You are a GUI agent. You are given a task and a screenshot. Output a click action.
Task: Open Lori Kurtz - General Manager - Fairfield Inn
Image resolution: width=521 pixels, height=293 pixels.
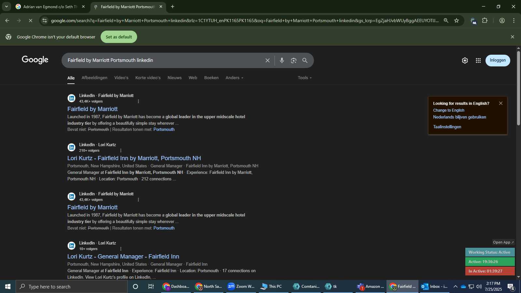[x=123, y=257]
